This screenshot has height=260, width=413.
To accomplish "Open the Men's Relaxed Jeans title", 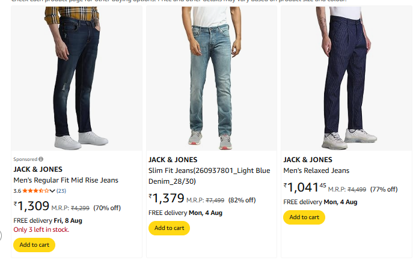I will [x=316, y=171].
